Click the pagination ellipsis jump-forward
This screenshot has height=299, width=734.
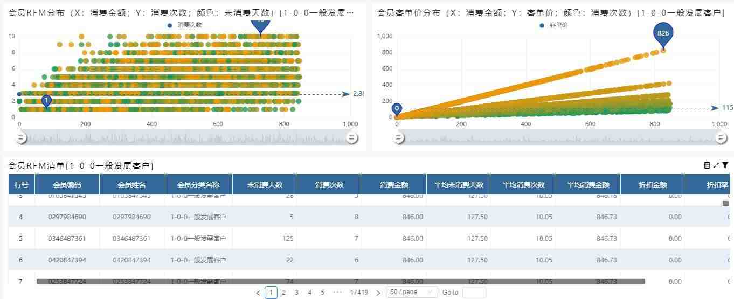click(x=338, y=293)
